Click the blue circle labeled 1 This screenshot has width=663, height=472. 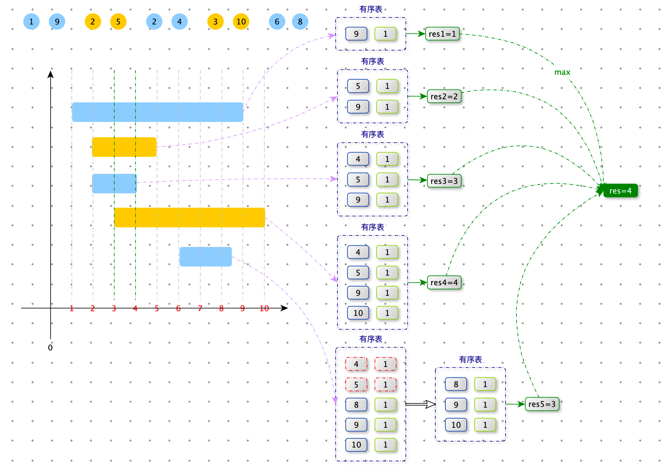coord(31,22)
